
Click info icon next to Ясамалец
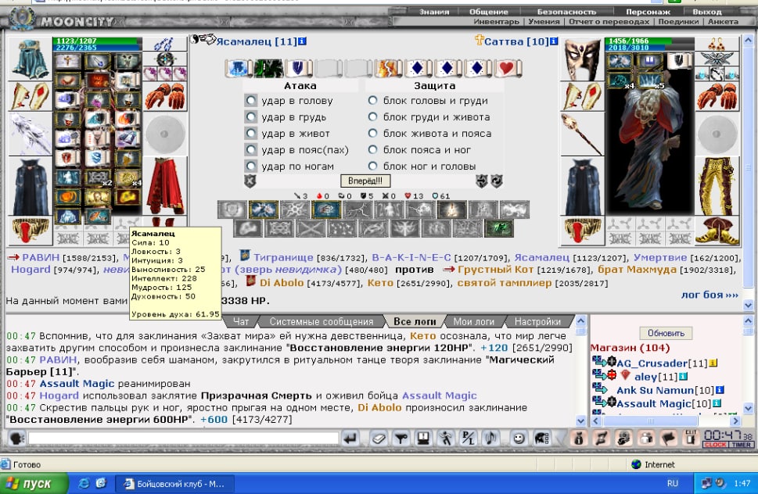tap(302, 41)
